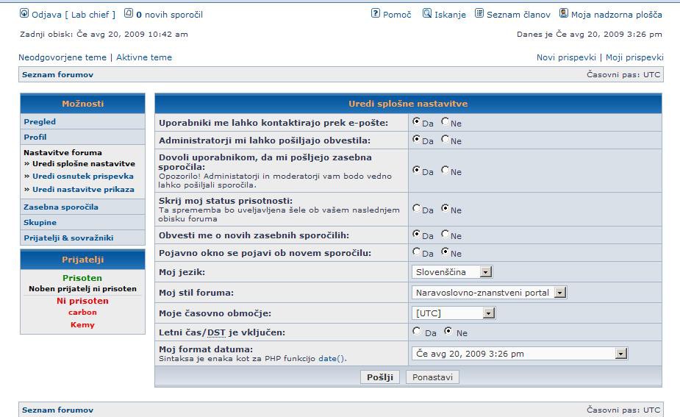Open friend carbon's profile link
Screen dimensions: 680x417
coord(82,313)
